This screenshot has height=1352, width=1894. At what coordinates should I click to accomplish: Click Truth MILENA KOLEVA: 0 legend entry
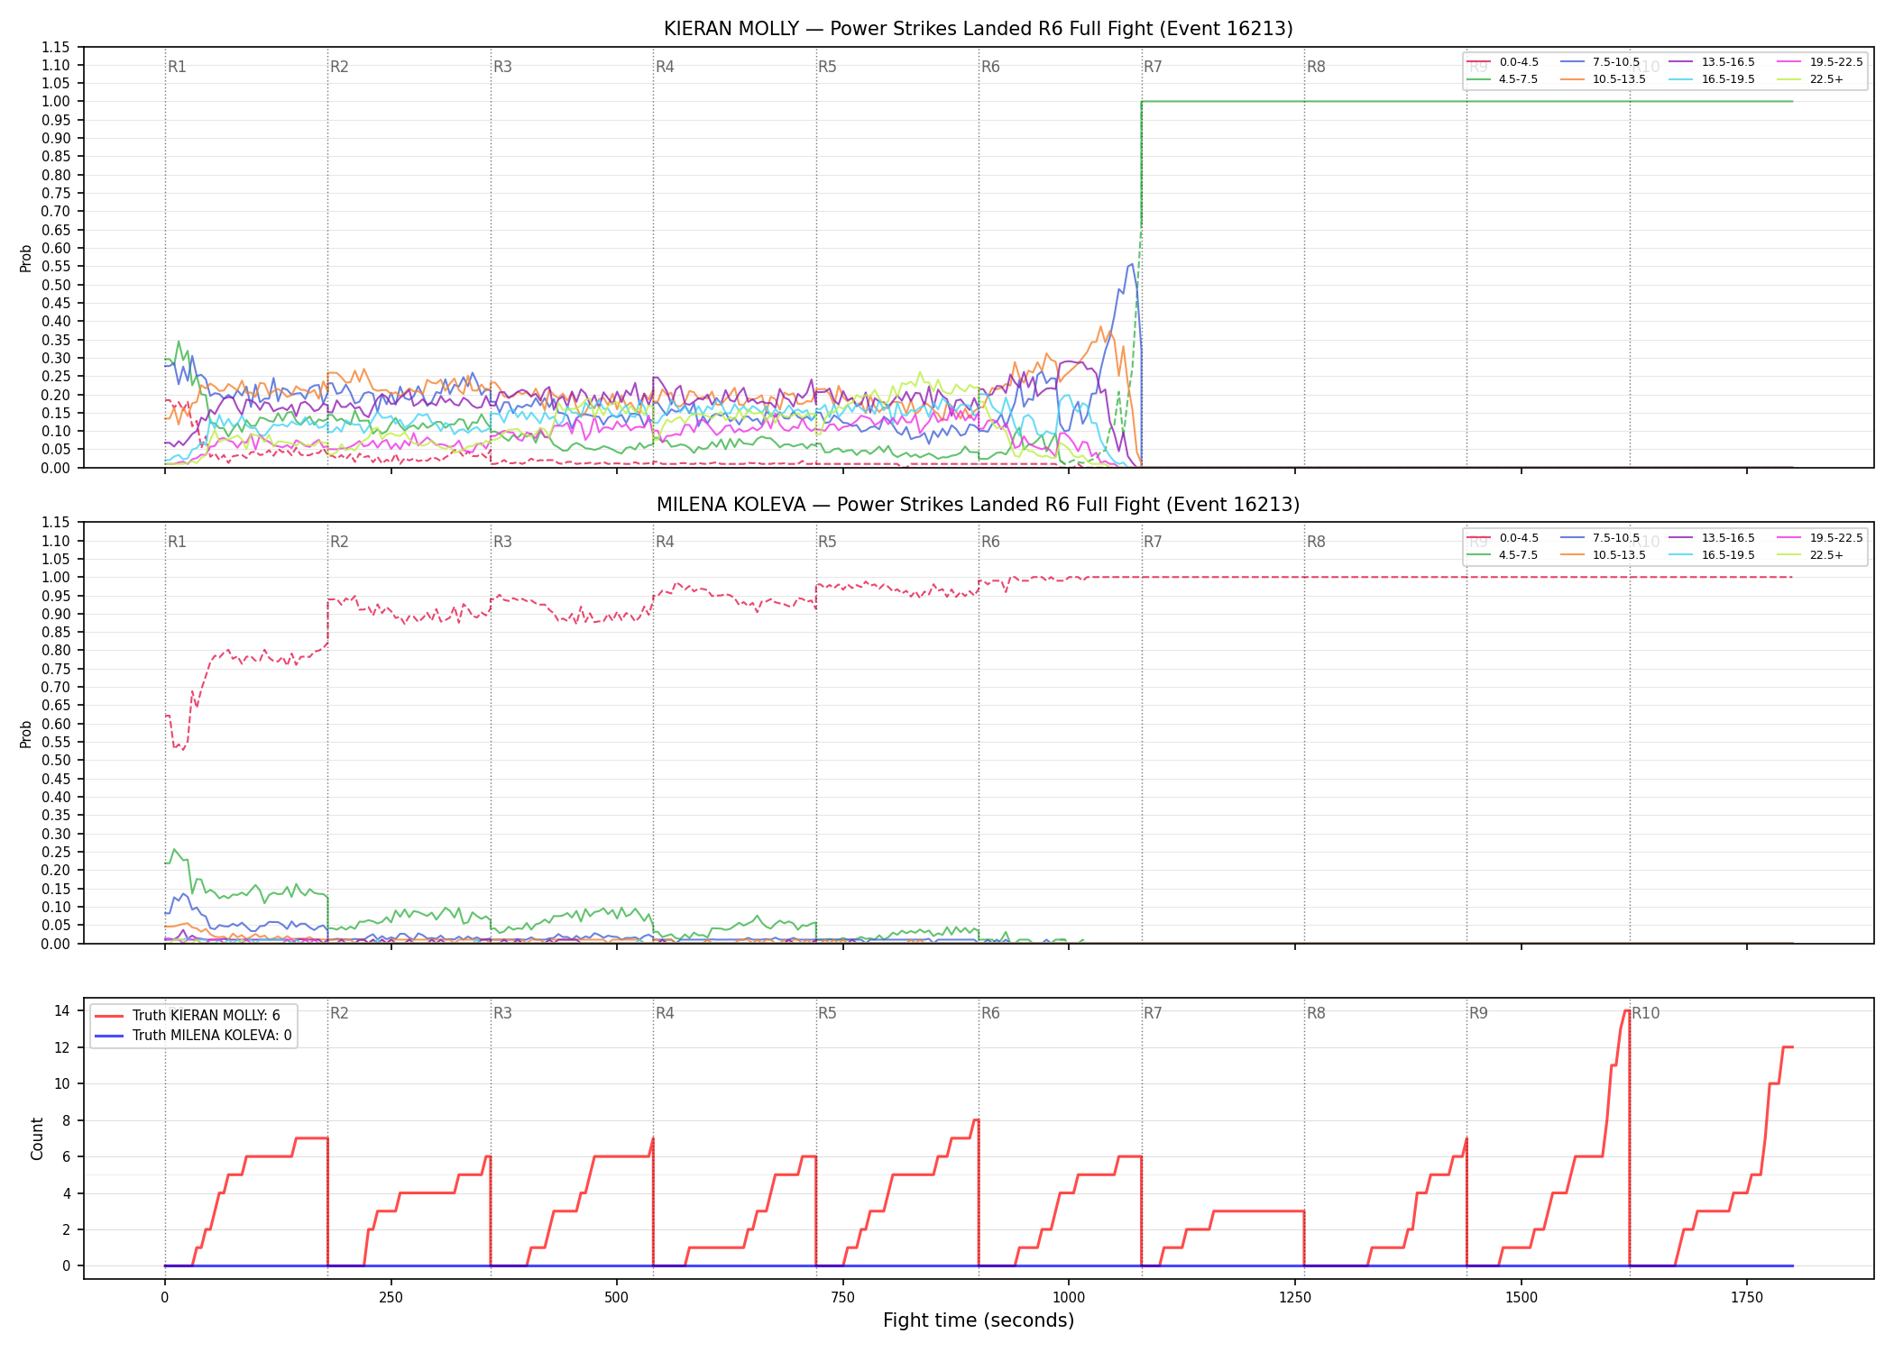[x=193, y=1036]
